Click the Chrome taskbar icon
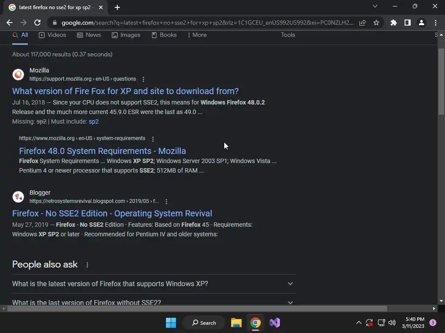The image size is (445, 333). click(x=256, y=323)
